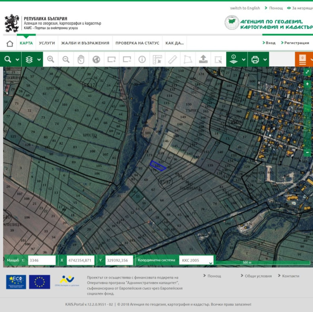This screenshot has width=313, height=312.
Task: Click the upload file icon
Action: [203, 59]
